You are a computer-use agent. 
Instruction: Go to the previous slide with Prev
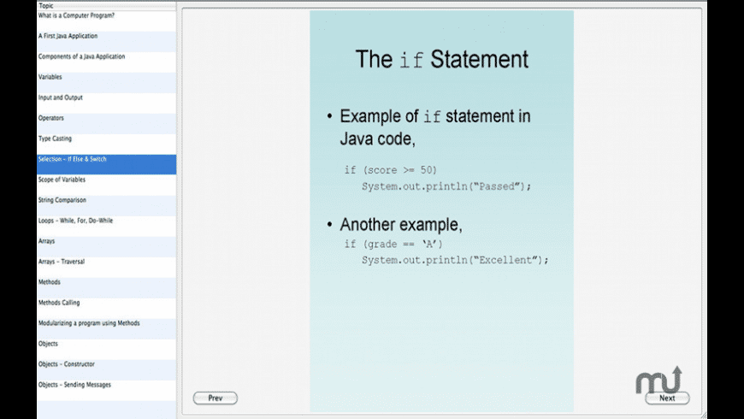(x=215, y=398)
